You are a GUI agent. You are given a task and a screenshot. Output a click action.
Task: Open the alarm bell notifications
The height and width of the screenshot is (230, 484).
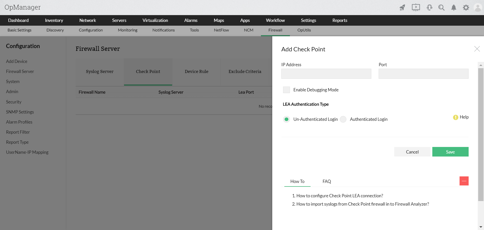point(454,8)
